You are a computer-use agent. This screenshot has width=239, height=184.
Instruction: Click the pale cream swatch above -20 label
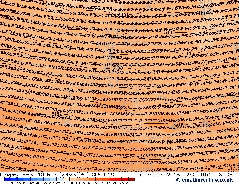click(66, 179)
